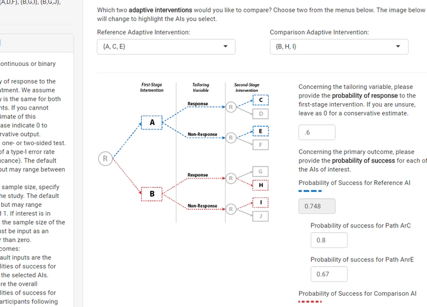
Task: Open the Reference Adaptive Intervention dropdown
Action: pos(166,46)
